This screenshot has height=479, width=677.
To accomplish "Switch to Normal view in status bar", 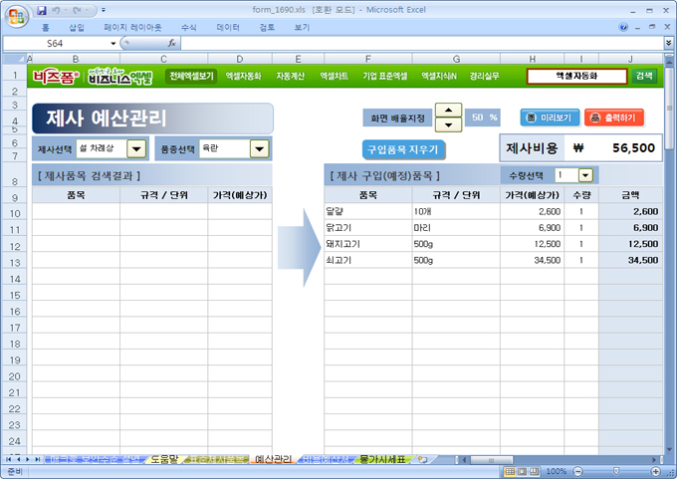I will 510,471.
